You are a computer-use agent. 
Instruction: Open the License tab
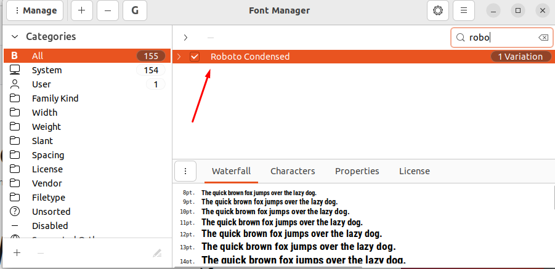414,171
